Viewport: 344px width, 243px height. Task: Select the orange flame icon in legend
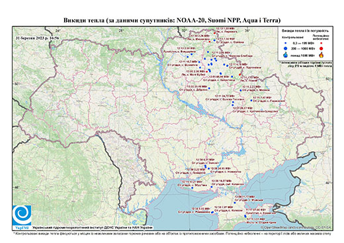pos(322,55)
